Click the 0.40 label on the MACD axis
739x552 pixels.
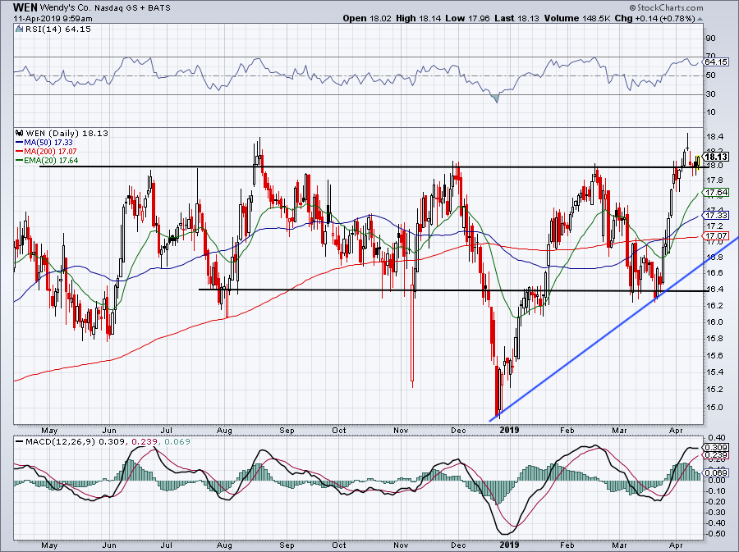[x=717, y=438]
